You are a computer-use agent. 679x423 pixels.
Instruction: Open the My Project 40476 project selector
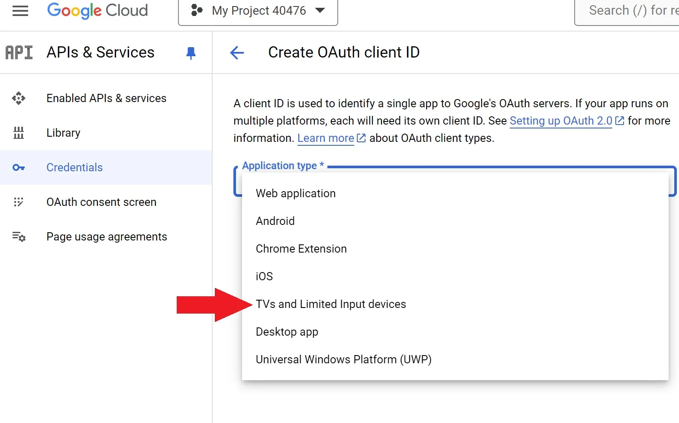[x=258, y=11]
